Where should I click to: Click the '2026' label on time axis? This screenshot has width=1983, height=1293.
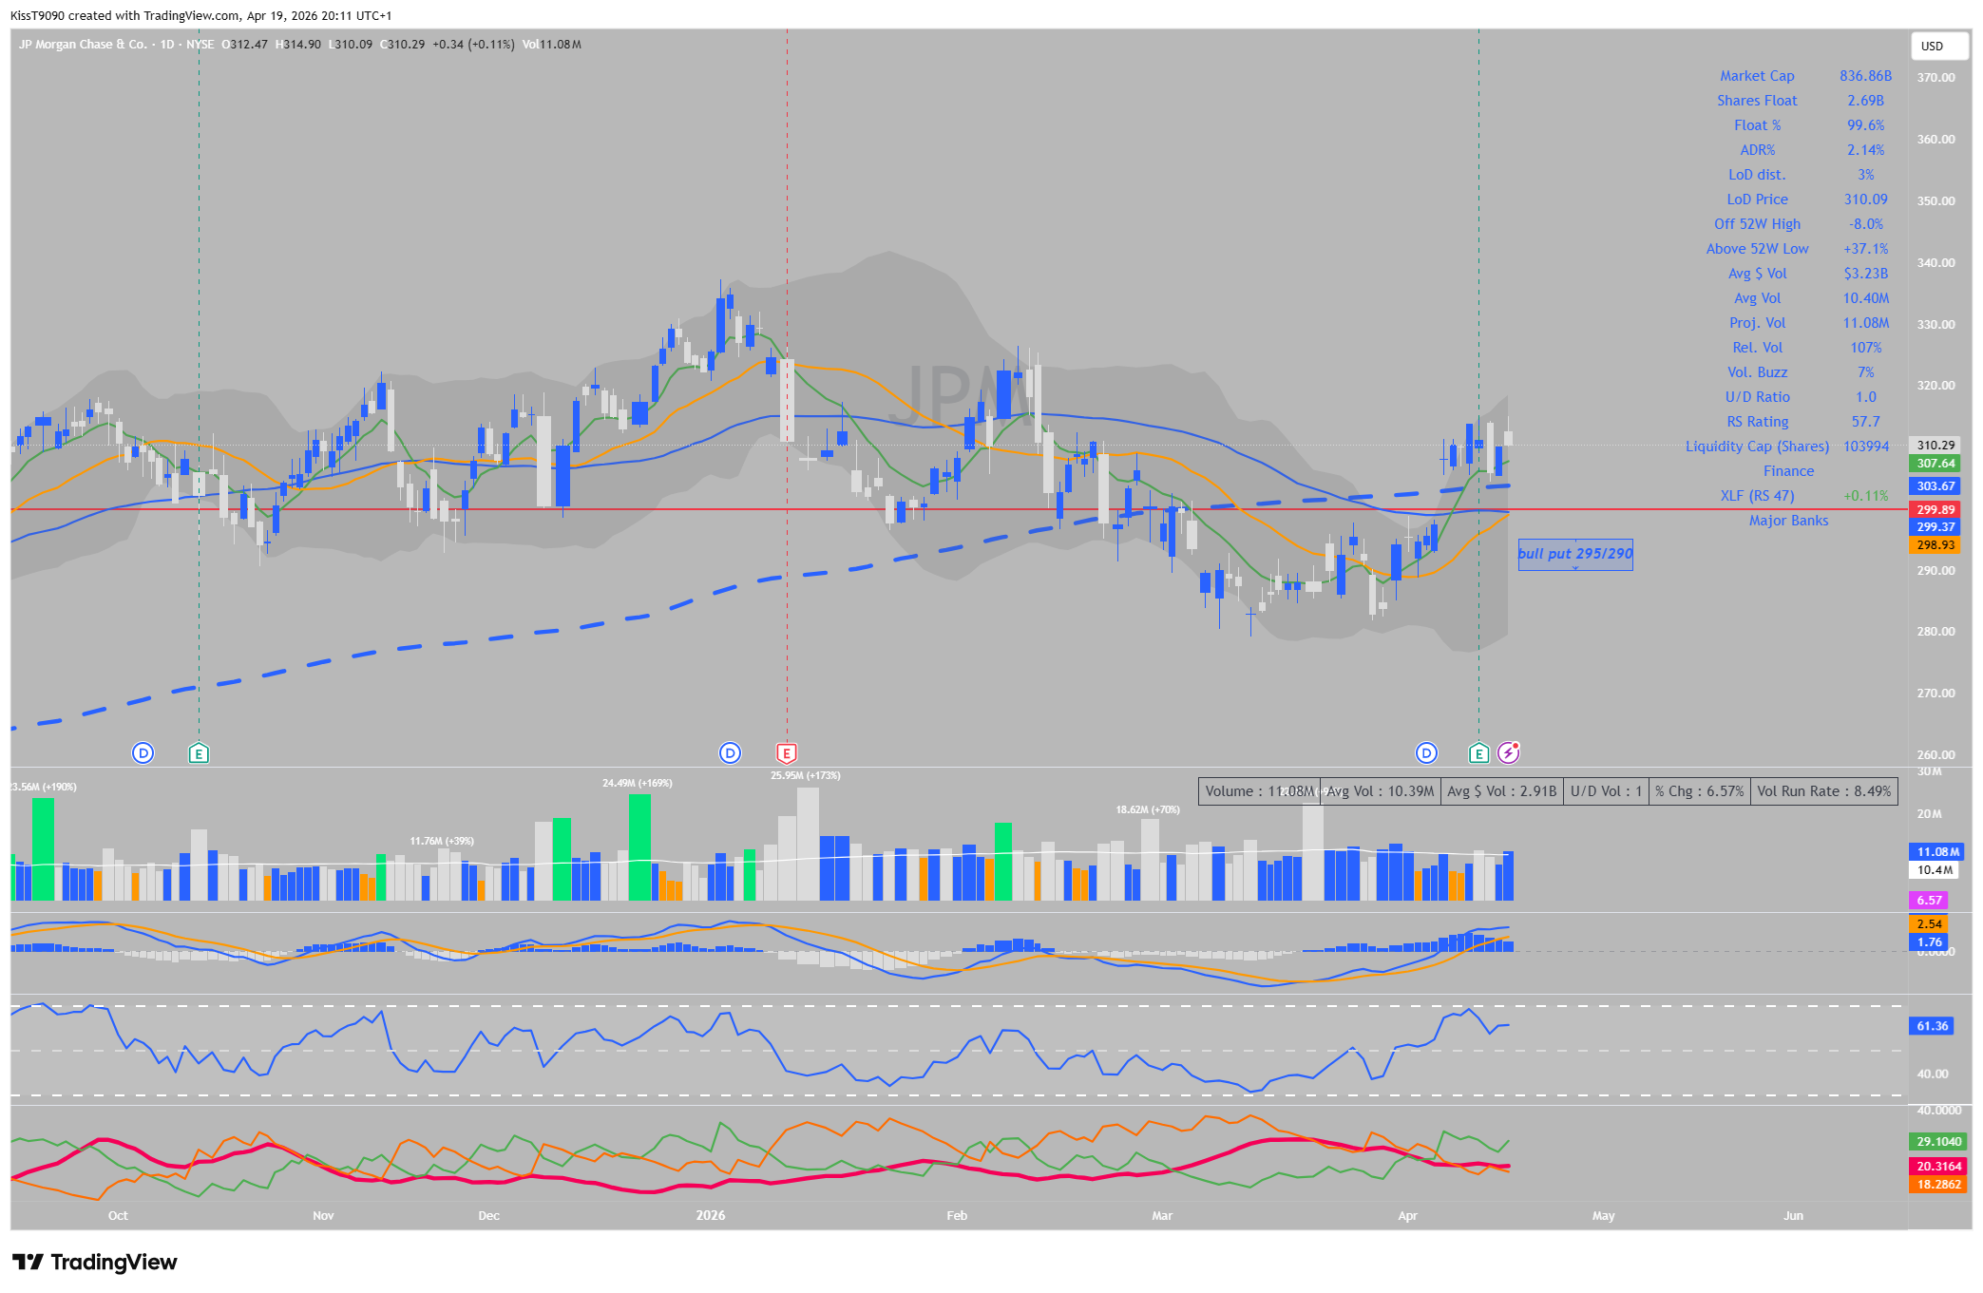click(710, 1216)
